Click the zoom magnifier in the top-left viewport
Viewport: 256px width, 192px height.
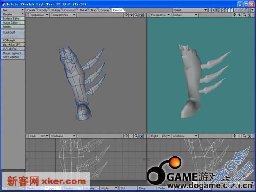(x=136, y=15)
